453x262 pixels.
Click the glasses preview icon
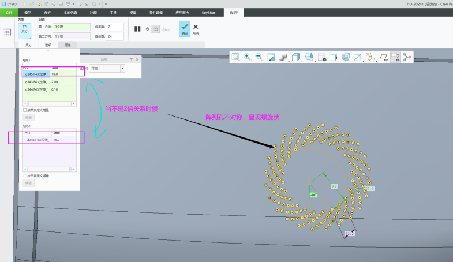pyautogui.click(x=166, y=29)
